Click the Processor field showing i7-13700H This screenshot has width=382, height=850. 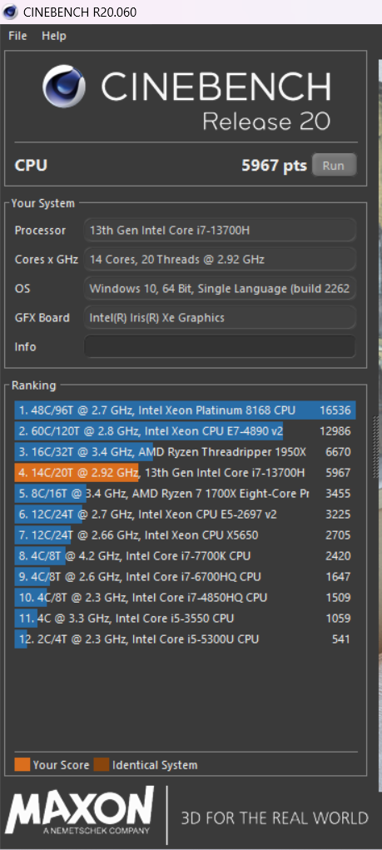pos(220,230)
